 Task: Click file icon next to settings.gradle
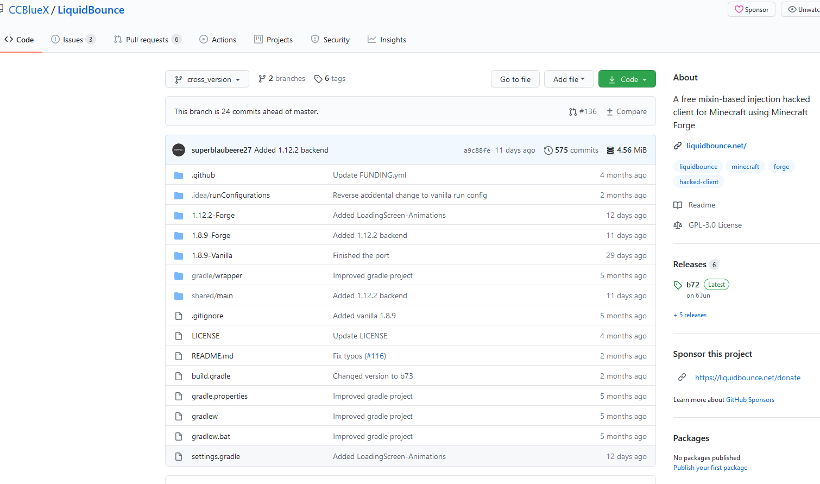coord(179,456)
